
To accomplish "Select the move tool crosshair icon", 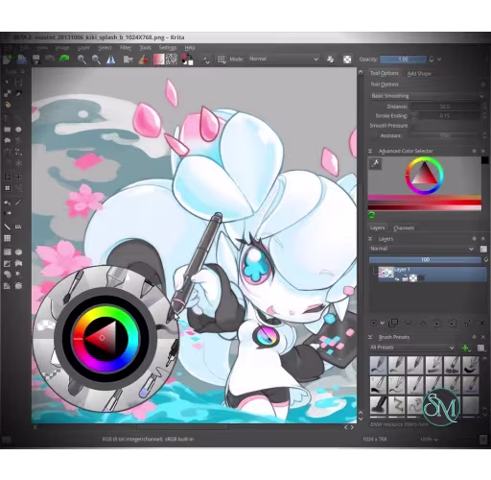I will (18, 177).
